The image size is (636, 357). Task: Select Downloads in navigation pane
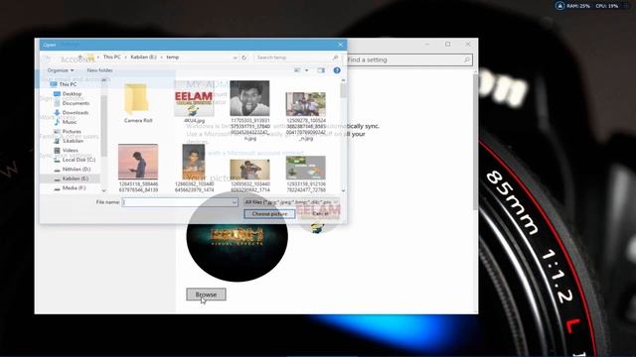tap(72, 112)
